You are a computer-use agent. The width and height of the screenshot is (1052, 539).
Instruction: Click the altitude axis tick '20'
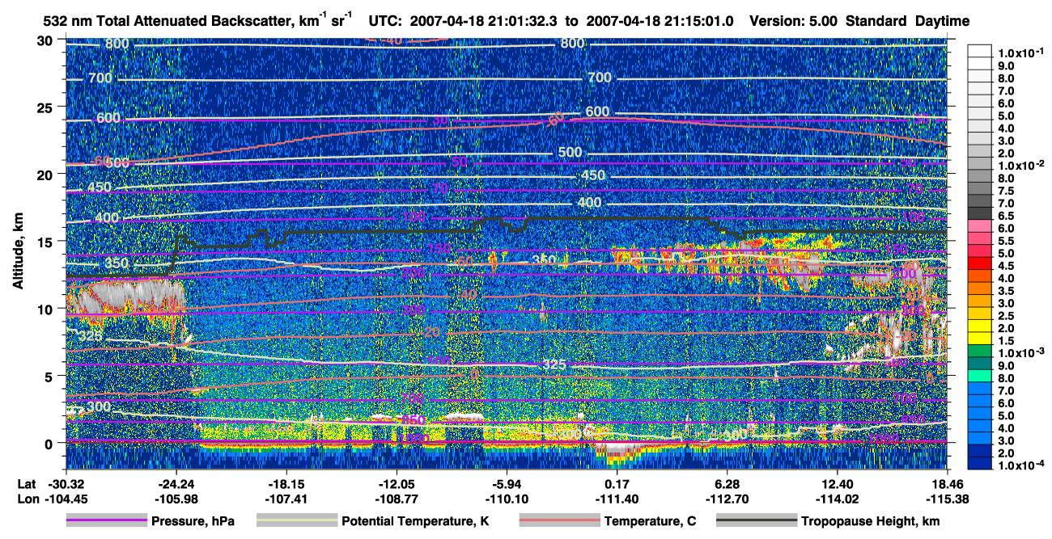coord(46,175)
